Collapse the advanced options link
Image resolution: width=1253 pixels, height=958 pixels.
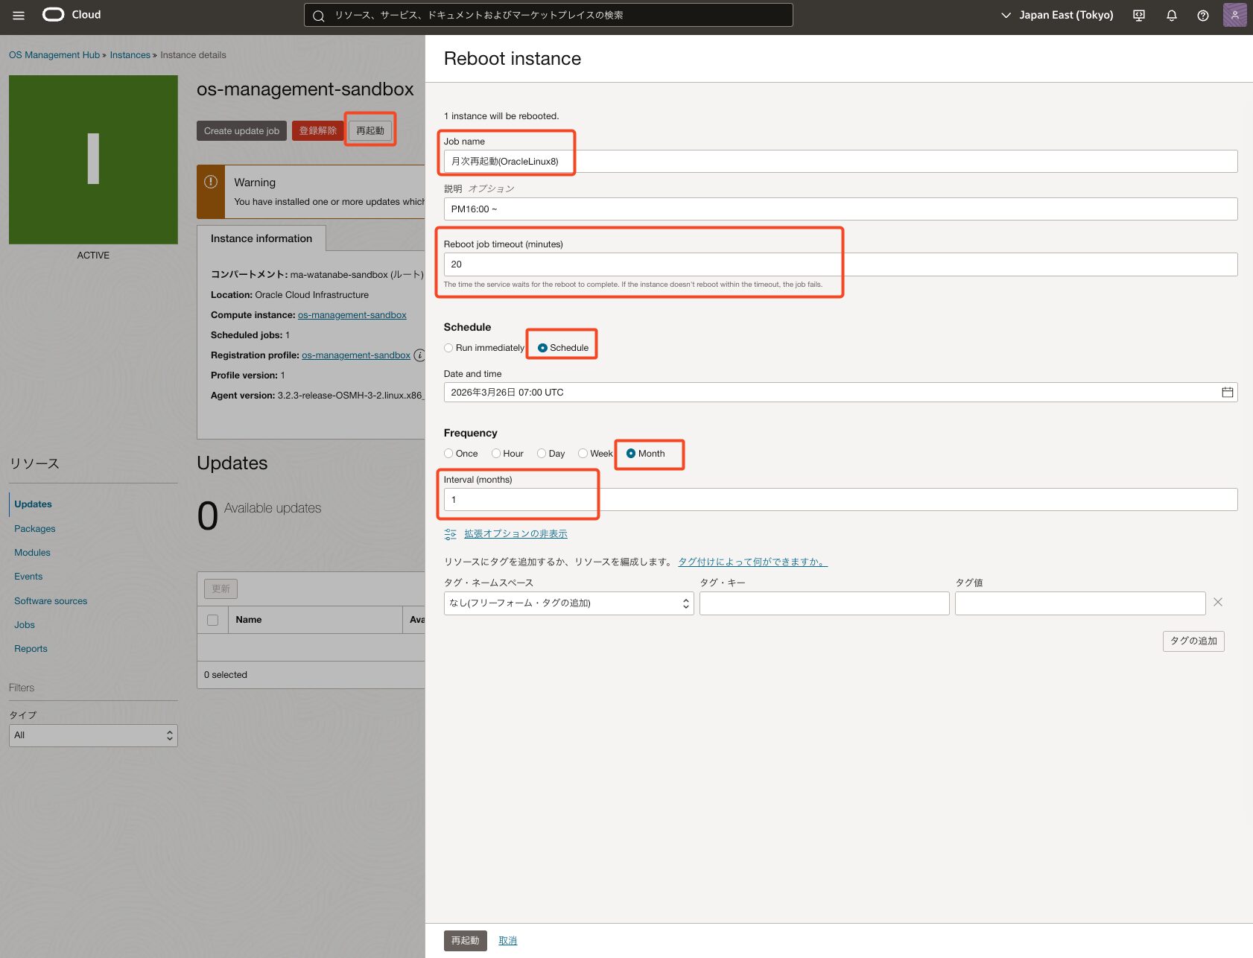click(515, 534)
